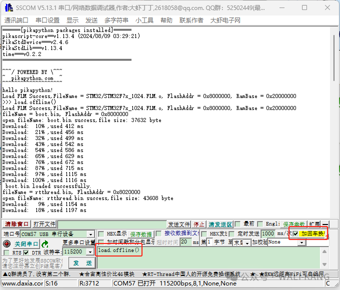Click the collapse panel dash button

click(325, 224)
